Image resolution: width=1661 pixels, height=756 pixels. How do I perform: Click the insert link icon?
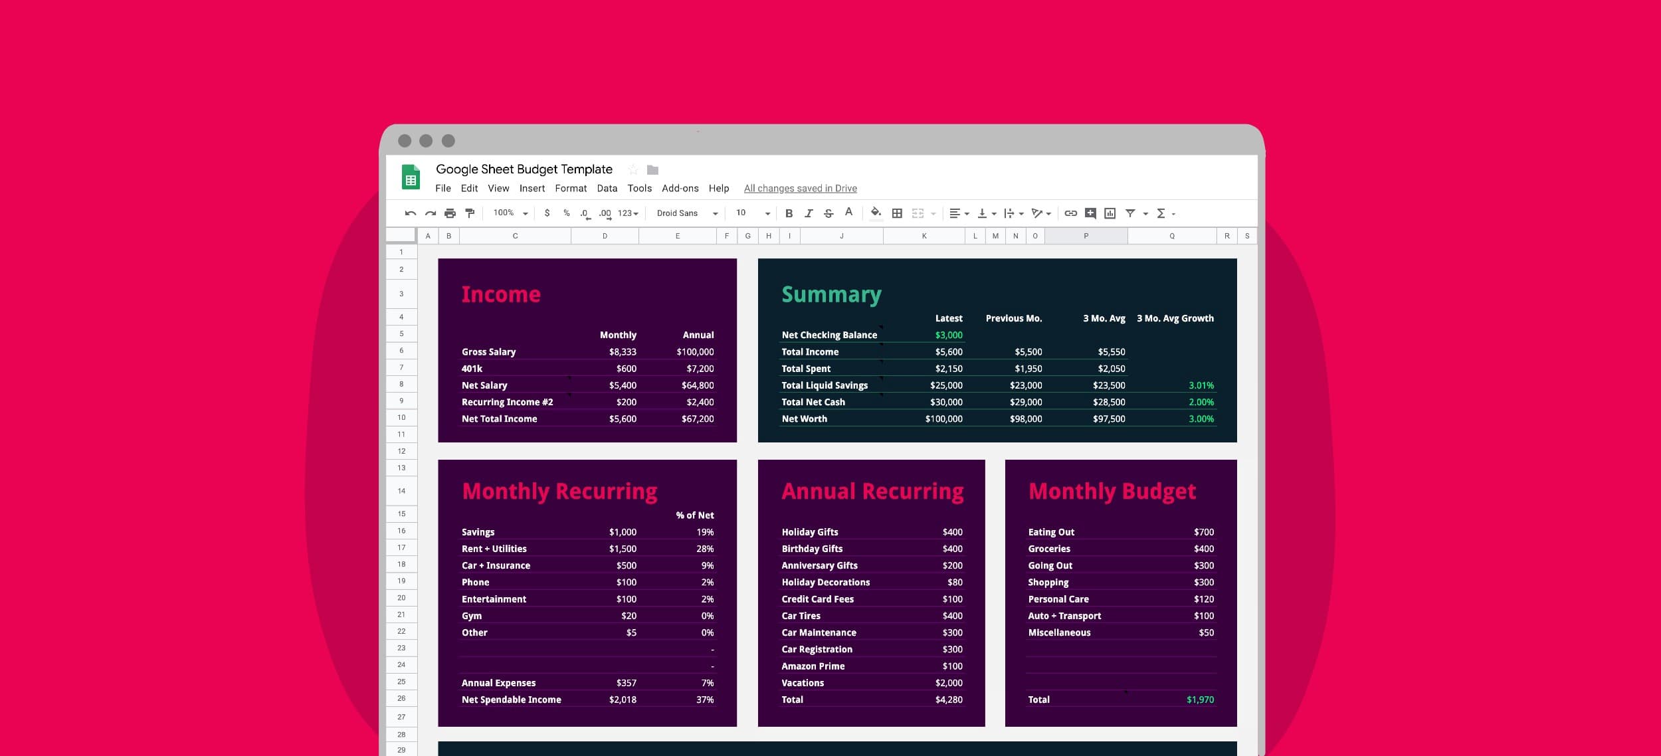click(1070, 213)
